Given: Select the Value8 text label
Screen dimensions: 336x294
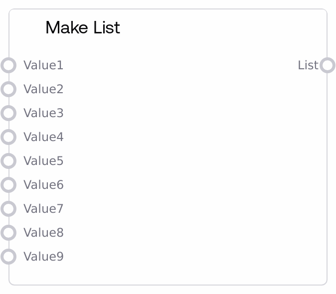Looking at the screenshot, I should click(43, 233).
